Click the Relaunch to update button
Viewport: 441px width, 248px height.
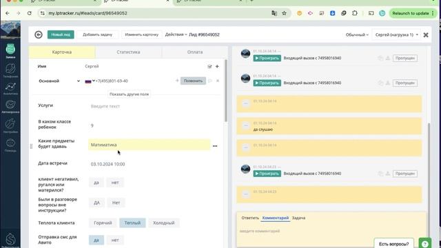coord(413,13)
